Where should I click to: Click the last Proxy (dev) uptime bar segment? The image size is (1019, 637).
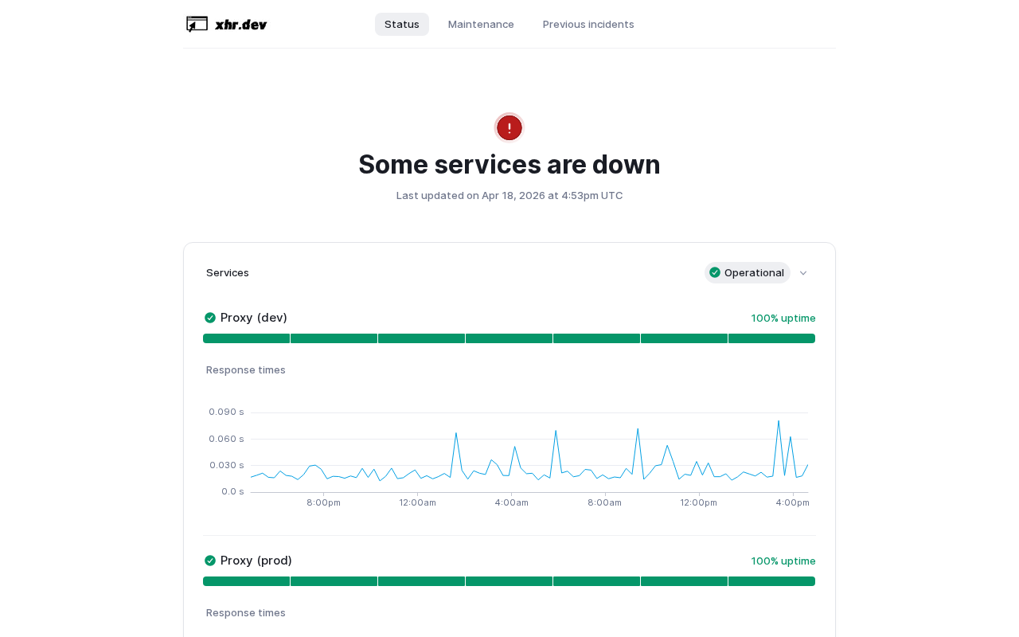(x=771, y=338)
